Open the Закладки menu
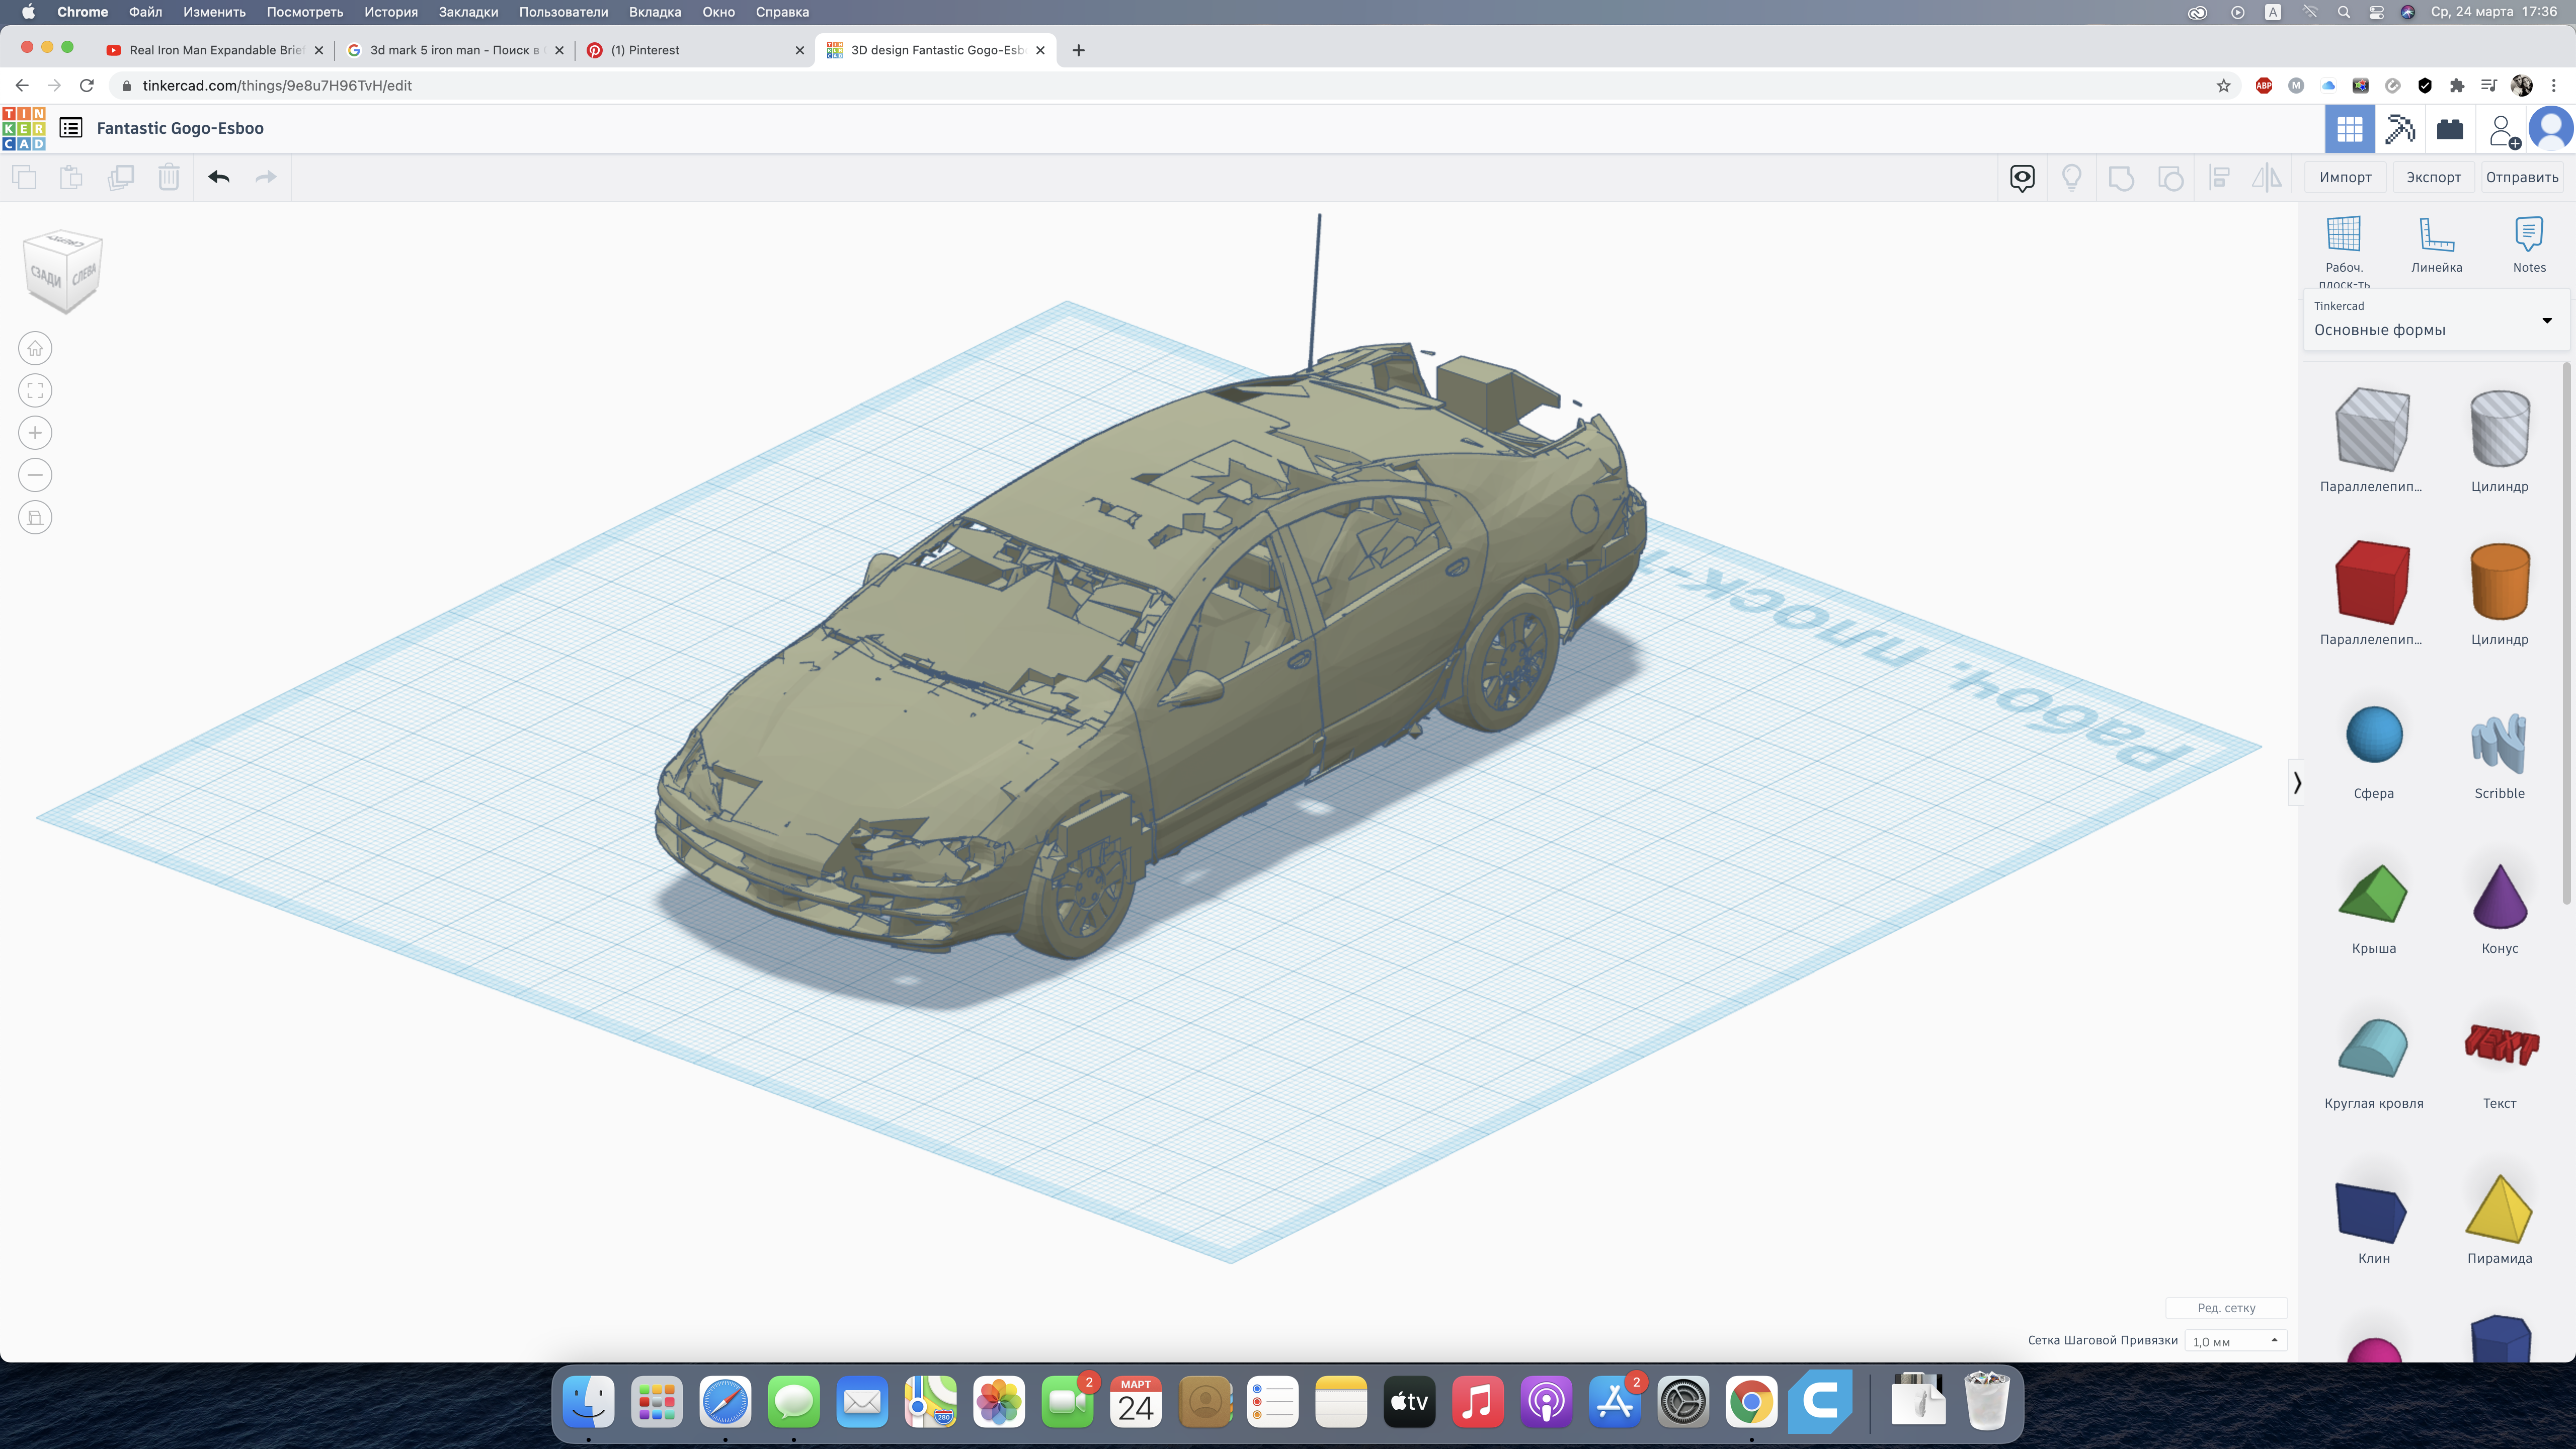The image size is (2576, 1449). pyautogui.click(x=468, y=12)
